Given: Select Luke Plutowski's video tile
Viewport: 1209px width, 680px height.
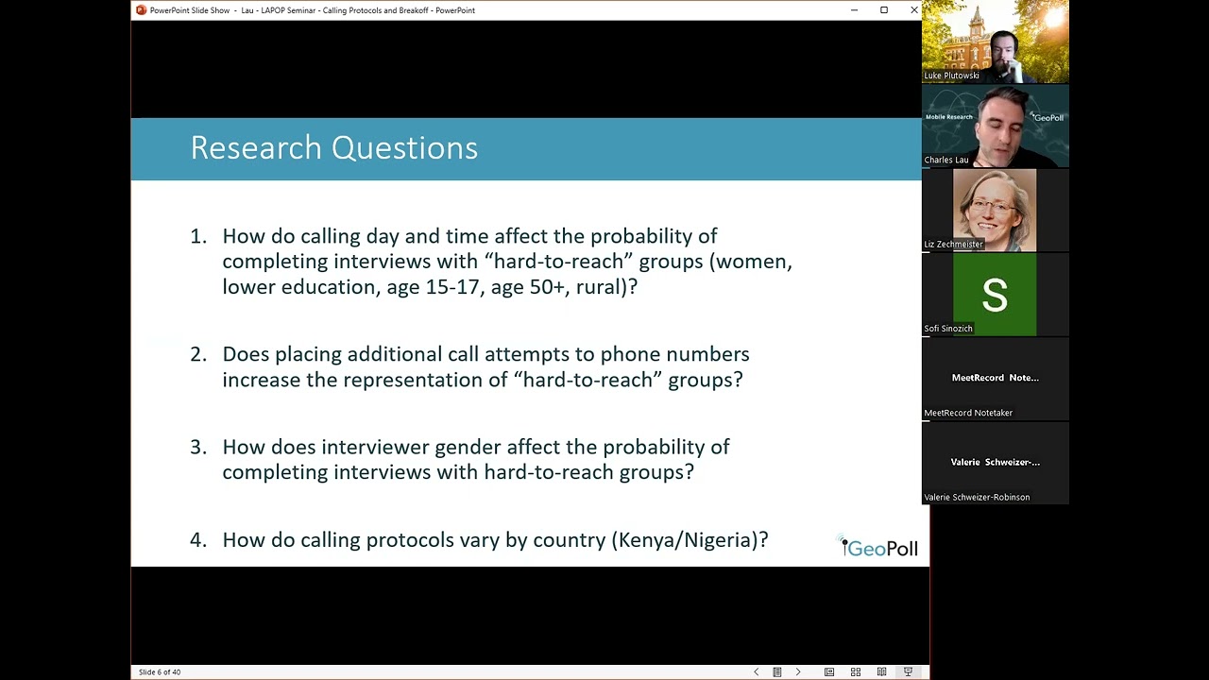Looking at the screenshot, I should [x=996, y=42].
